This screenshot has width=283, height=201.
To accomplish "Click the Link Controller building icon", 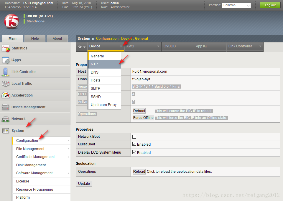I will 5,72.
